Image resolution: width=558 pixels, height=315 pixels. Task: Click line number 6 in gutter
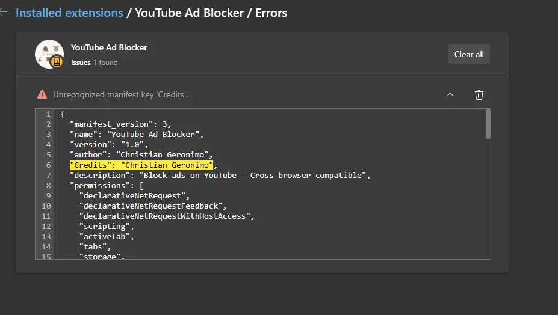pos(48,165)
